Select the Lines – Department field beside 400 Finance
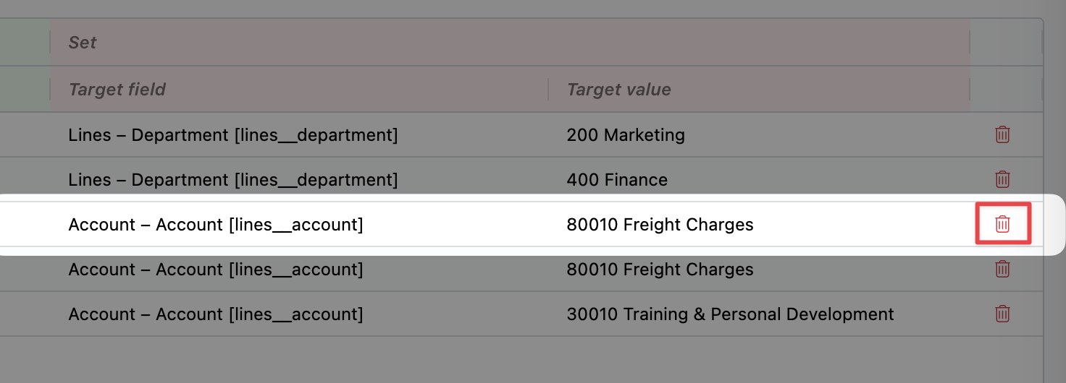 [x=233, y=180]
